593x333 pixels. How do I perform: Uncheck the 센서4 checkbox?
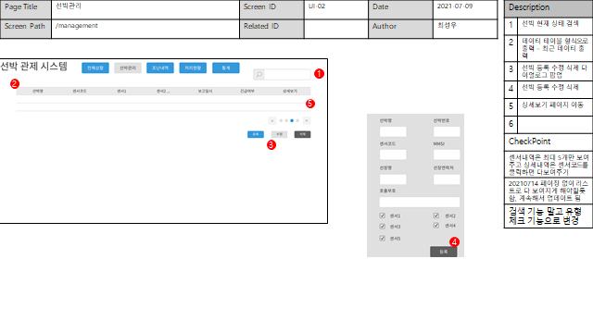pyautogui.click(x=436, y=226)
